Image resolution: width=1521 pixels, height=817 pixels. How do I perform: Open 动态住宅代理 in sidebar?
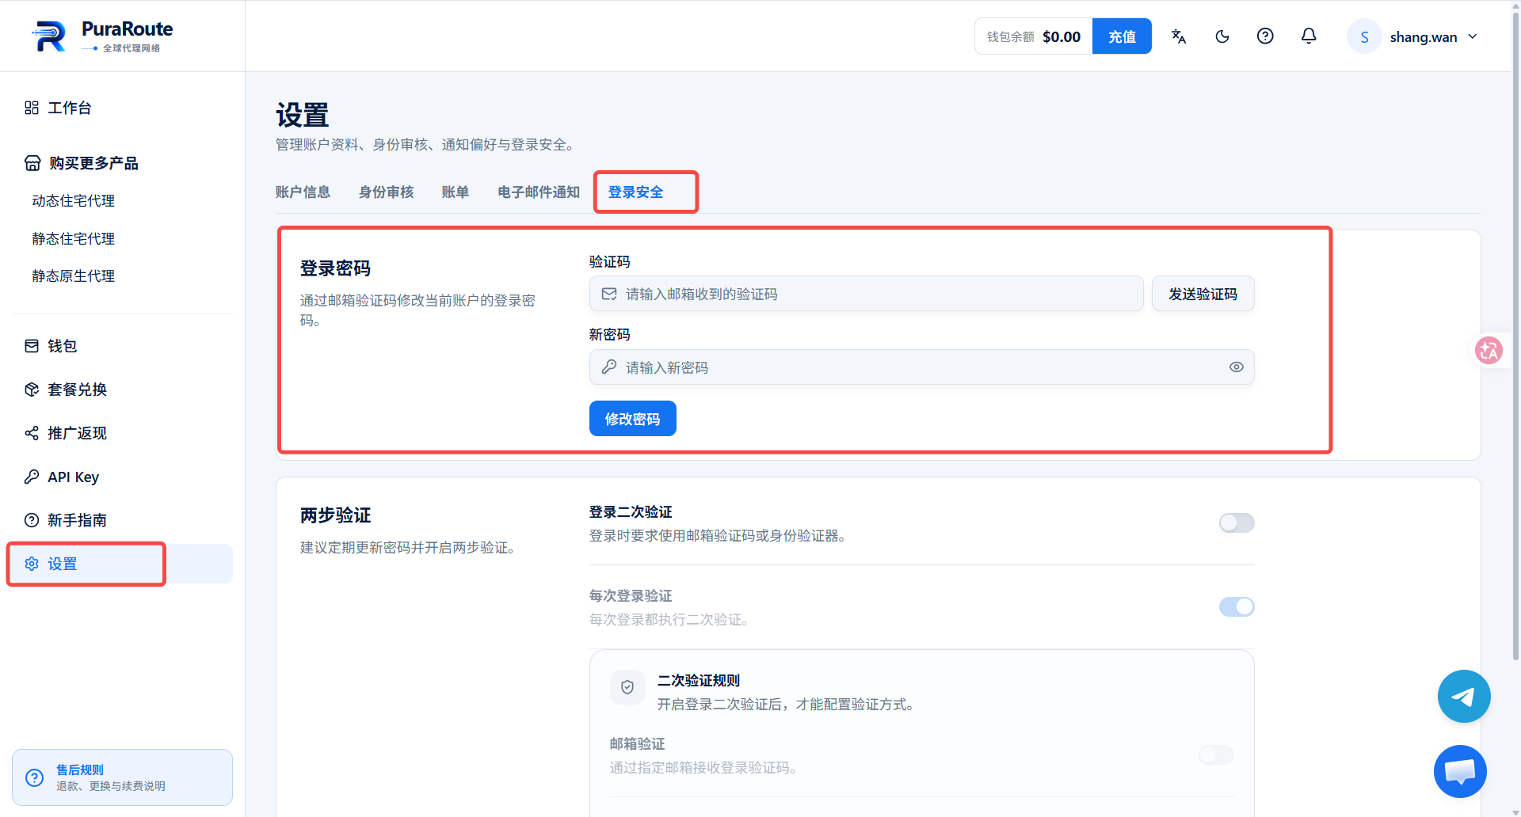pyautogui.click(x=74, y=201)
